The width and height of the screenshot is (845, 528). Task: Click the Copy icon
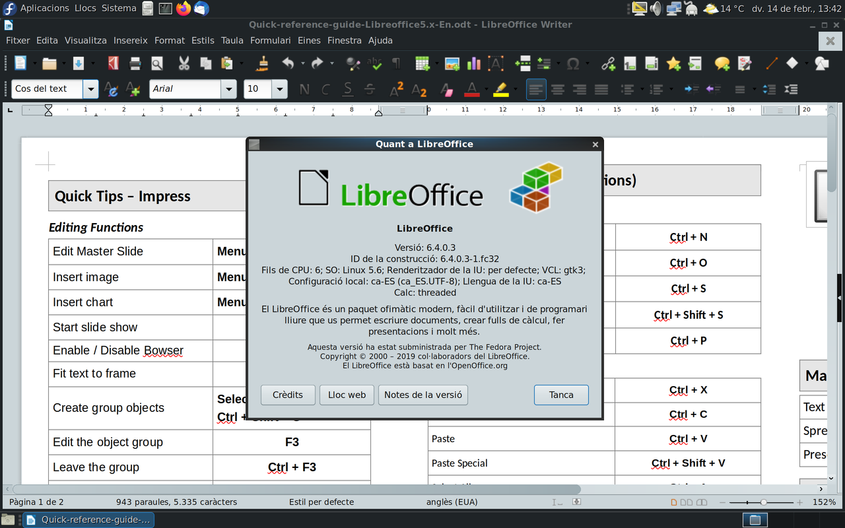pos(206,63)
